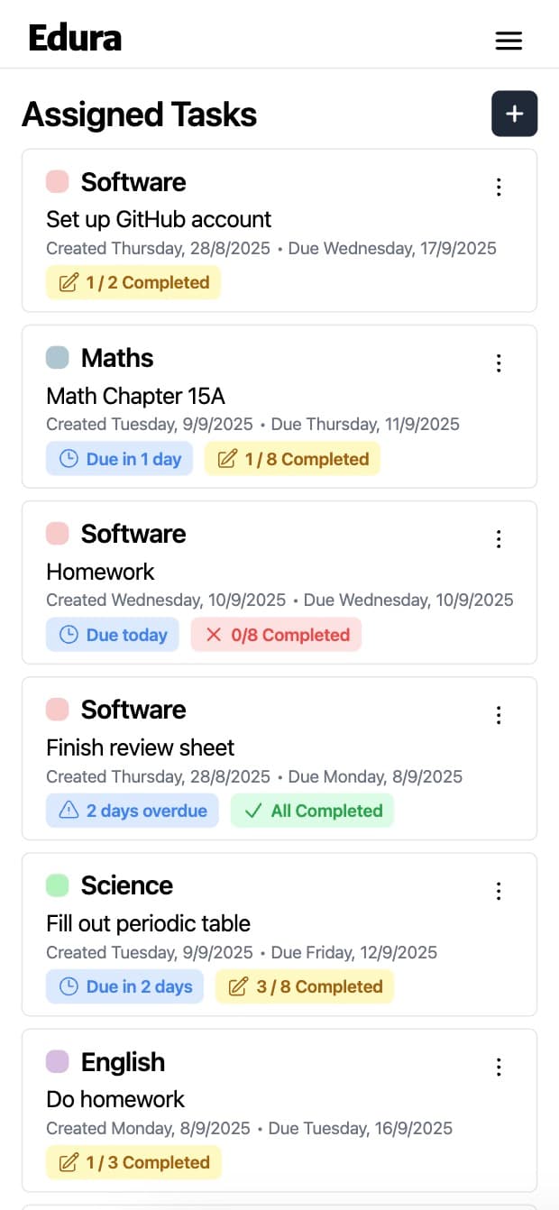Open the options menu for Fill out periodic table

499,891
